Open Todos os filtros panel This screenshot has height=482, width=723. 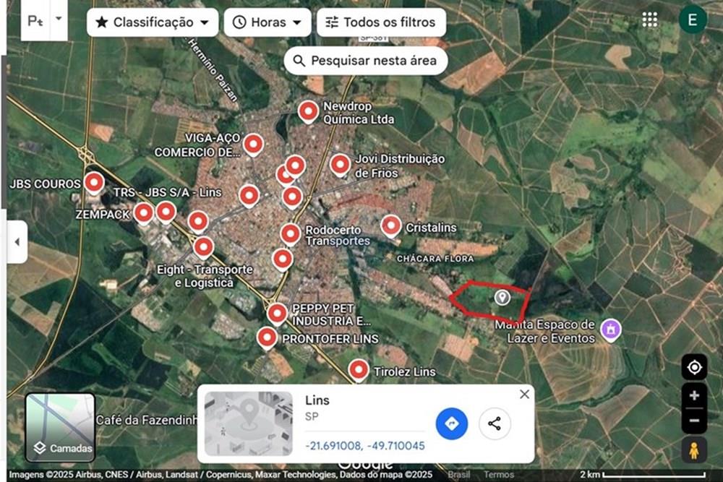coord(381,22)
